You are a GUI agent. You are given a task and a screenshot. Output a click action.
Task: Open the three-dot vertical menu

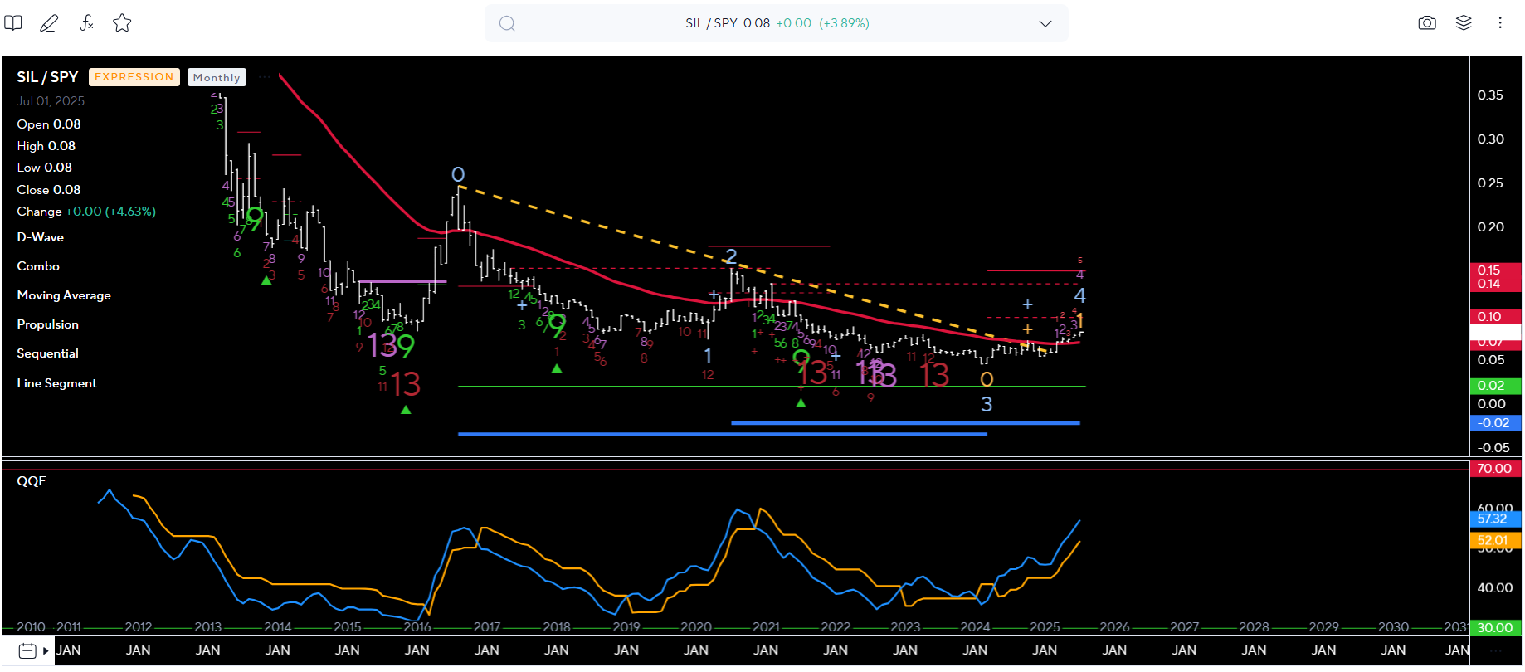1499,23
